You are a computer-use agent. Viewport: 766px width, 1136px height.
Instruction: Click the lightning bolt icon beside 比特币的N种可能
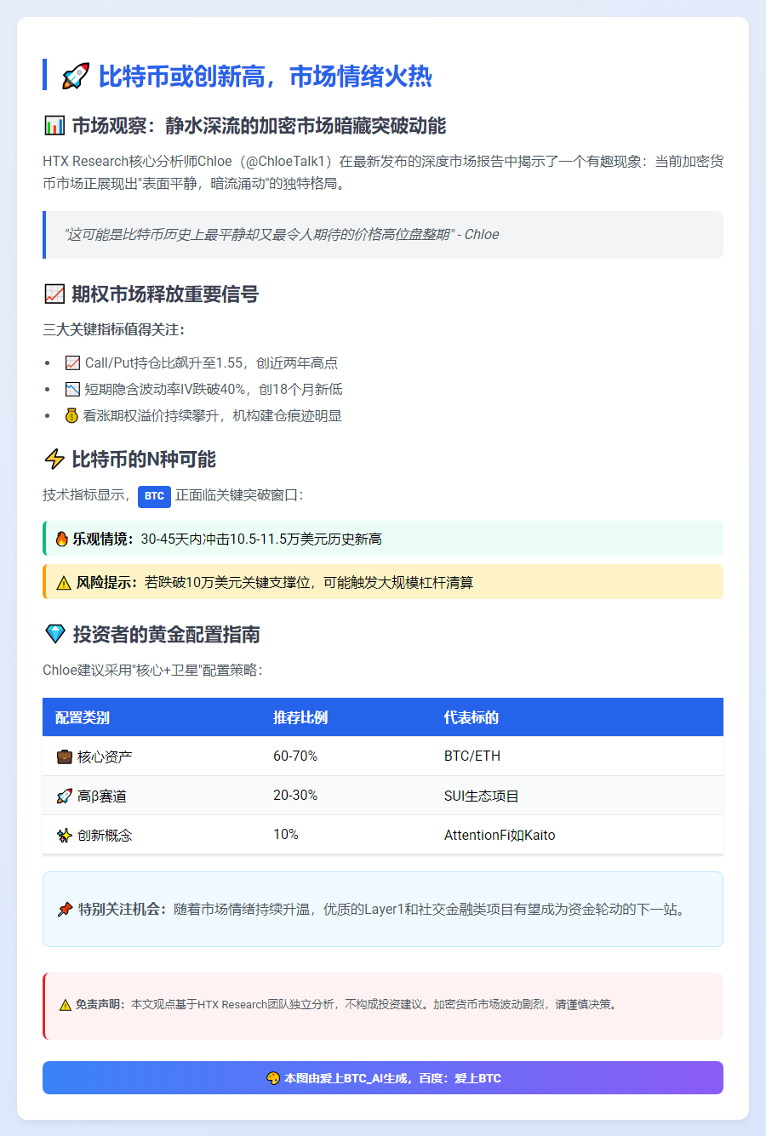coord(54,460)
